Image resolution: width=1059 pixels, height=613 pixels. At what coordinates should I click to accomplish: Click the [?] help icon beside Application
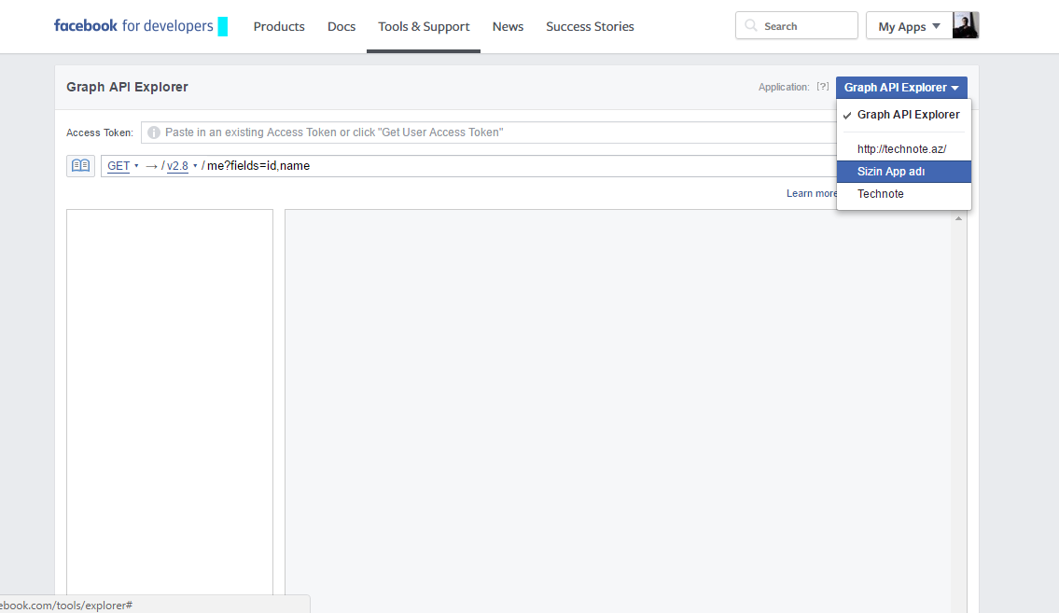coord(822,87)
